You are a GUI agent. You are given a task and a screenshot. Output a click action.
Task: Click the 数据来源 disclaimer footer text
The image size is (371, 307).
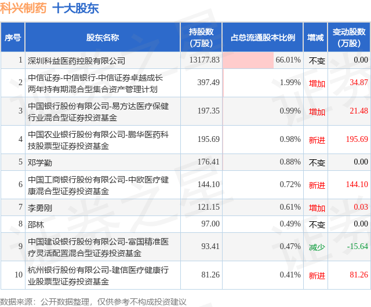(x=93, y=302)
